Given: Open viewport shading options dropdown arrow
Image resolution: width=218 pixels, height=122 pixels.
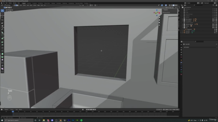Looking at the screenshot, I should pyautogui.click(x=178, y=5).
